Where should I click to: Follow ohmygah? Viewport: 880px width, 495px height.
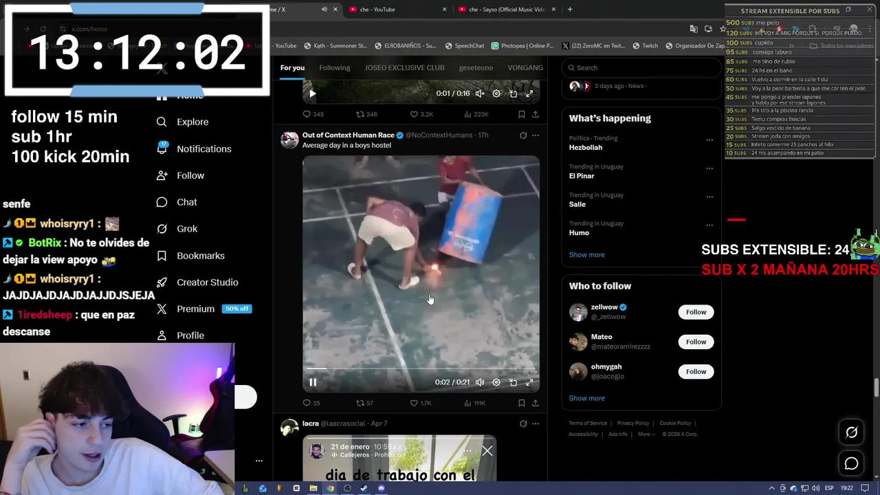(x=696, y=372)
